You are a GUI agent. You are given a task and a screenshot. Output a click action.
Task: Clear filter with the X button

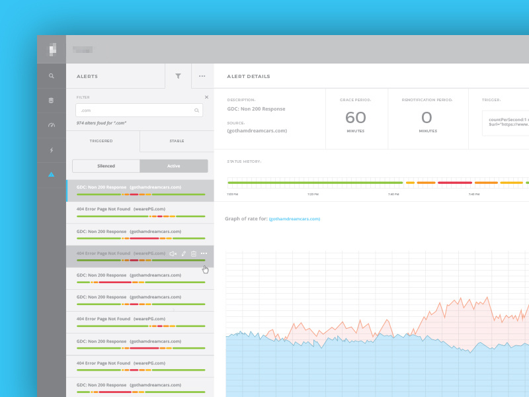coord(206,97)
